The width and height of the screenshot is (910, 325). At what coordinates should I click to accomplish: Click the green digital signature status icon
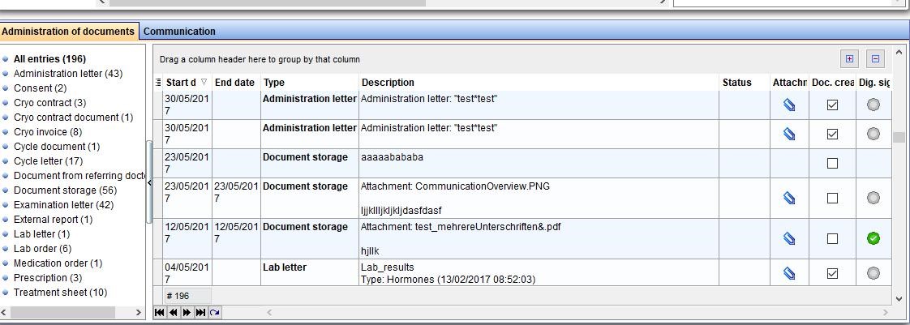873,238
